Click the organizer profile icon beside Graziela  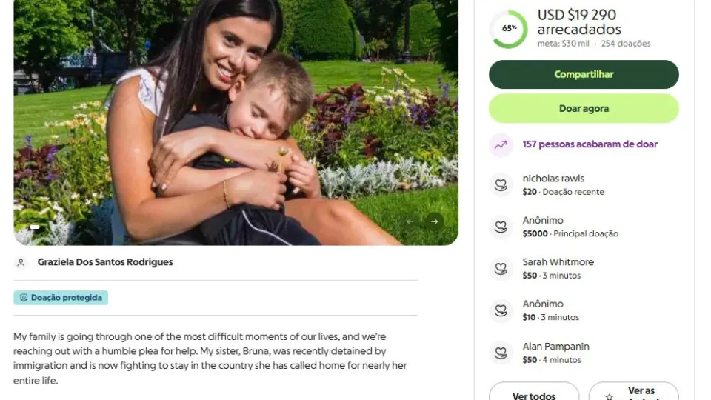coord(21,262)
